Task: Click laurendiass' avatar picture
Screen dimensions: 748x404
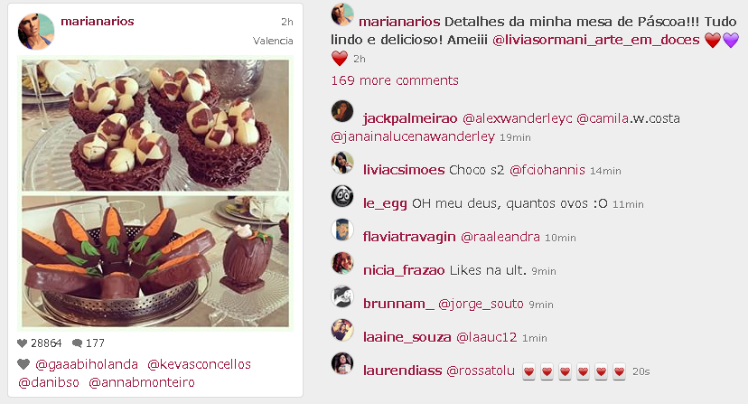Action: [x=342, y=363]
